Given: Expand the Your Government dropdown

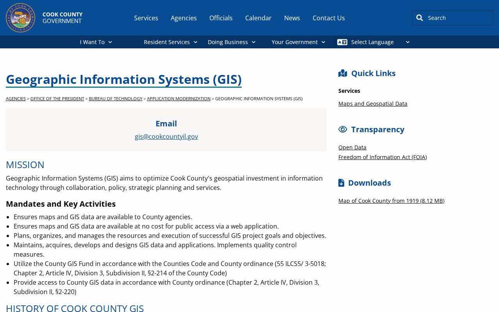Looking at the screenshot, I should click(299, 42).
